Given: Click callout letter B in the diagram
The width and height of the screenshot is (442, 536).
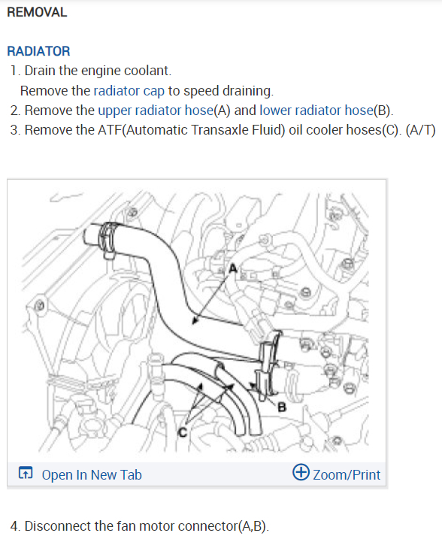Looking at the screenshot, I should tap(282, 407).
